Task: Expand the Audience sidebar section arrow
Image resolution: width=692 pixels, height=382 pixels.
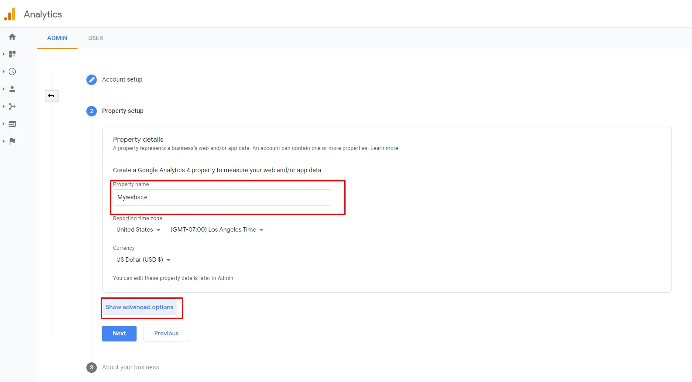Action: [3, 89]
